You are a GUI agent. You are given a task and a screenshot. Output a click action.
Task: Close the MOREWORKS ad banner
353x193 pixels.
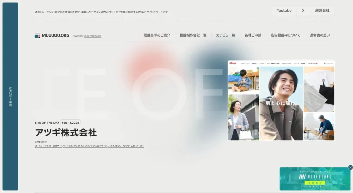coord(350,167)
